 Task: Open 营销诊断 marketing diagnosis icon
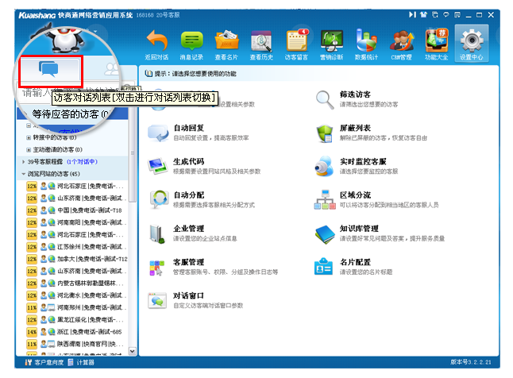[331, 40]
